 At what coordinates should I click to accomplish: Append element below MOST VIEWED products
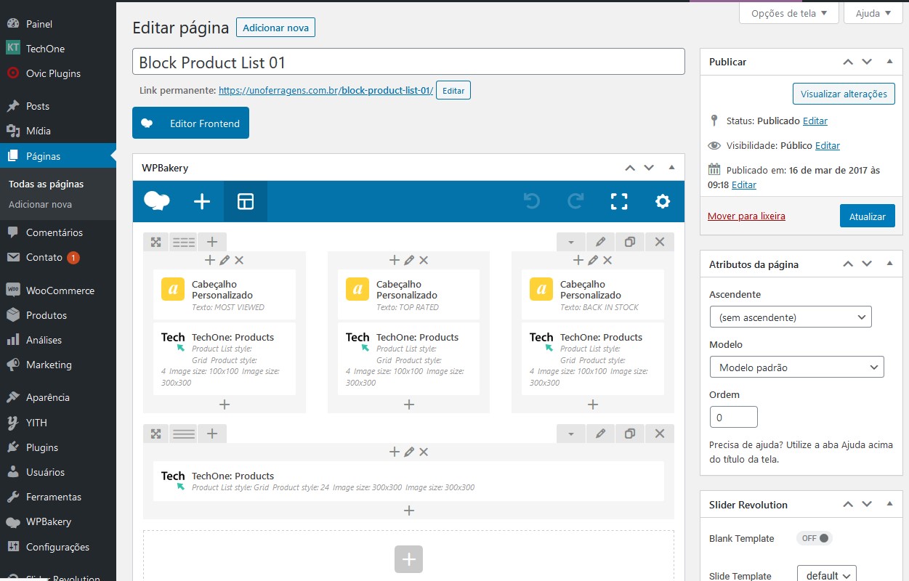(x=225, y=405)
